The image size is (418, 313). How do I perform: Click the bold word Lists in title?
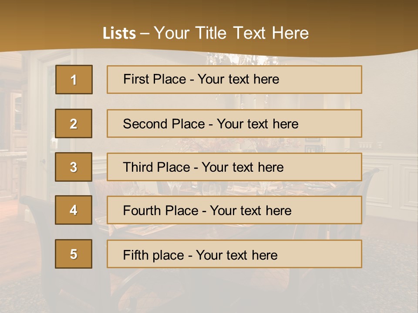coord(119,33)
